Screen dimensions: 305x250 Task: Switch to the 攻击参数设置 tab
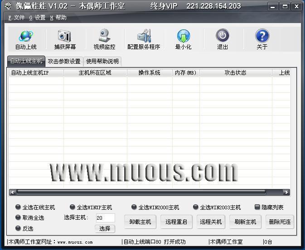pyautogui.click(x=64, y=61)
